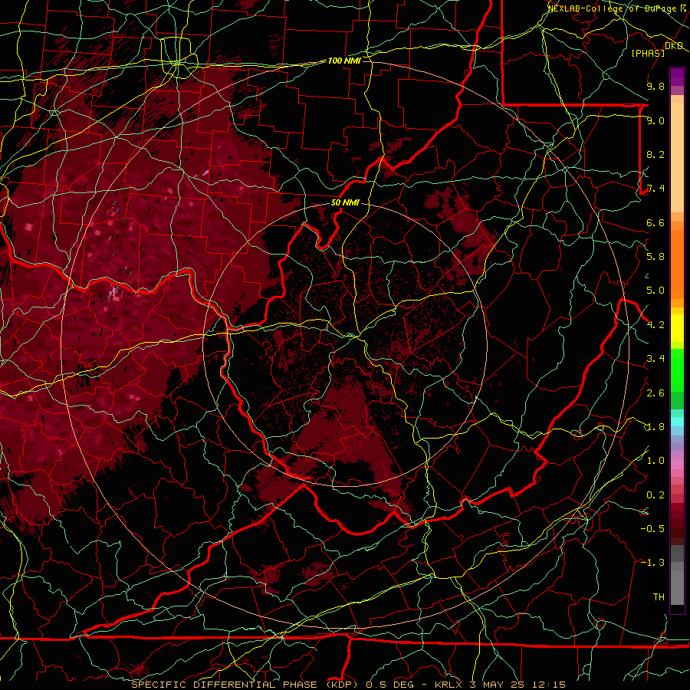The width and height of the screenshot is (690, 690).
Task: Click the yellow segment of the color bar
Action: (677, 328)
